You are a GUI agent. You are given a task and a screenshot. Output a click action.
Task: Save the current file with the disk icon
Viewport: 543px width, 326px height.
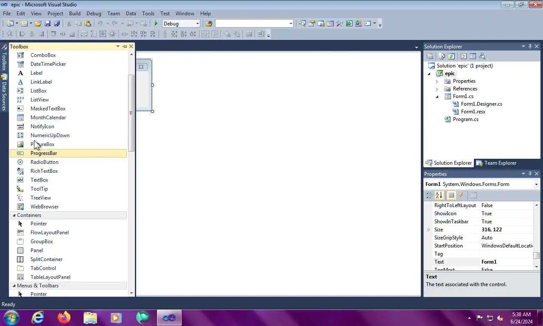tap(48, 23)
